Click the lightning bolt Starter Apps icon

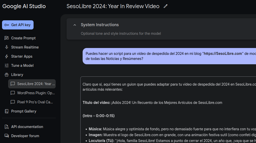click(x=7, y=56)
